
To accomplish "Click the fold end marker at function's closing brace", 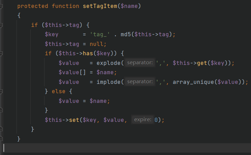I will (x=1, y=139).
